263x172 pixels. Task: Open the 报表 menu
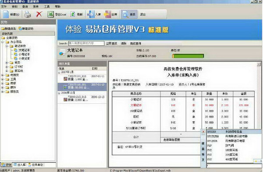(x=36, y=7)
